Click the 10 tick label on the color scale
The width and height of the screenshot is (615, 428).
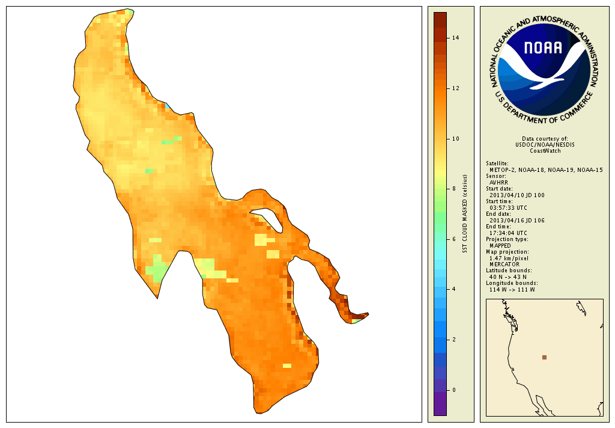point(455,139)
